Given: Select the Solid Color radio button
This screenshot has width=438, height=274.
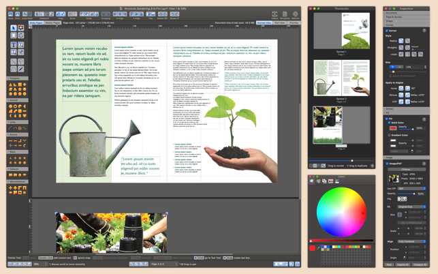Looking at the screenshot, I should click(x=389, y=123).
